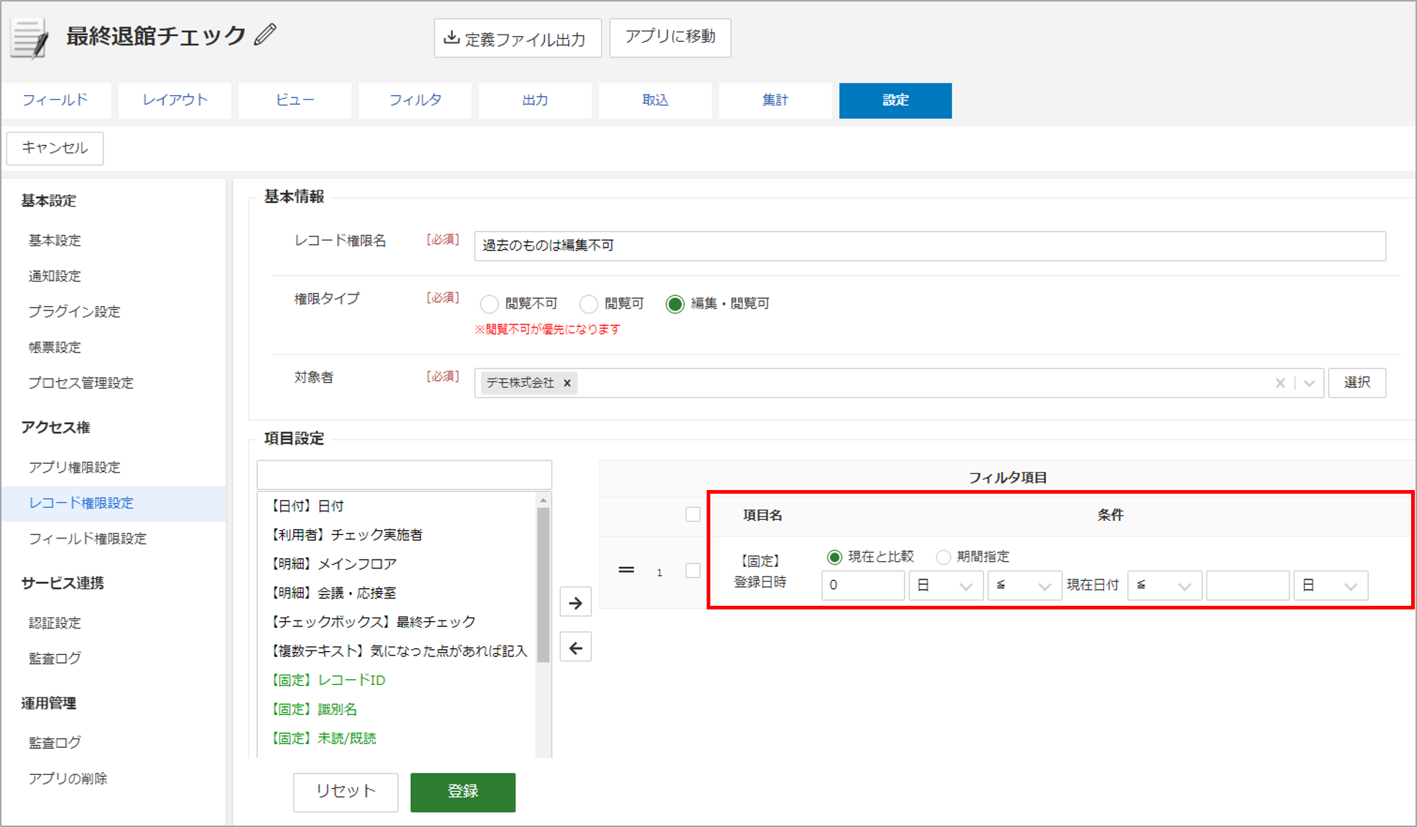The image size is (1417, 827).
Task: Click the pencil edit icon beside app title
Action: [x=265, y=34]
